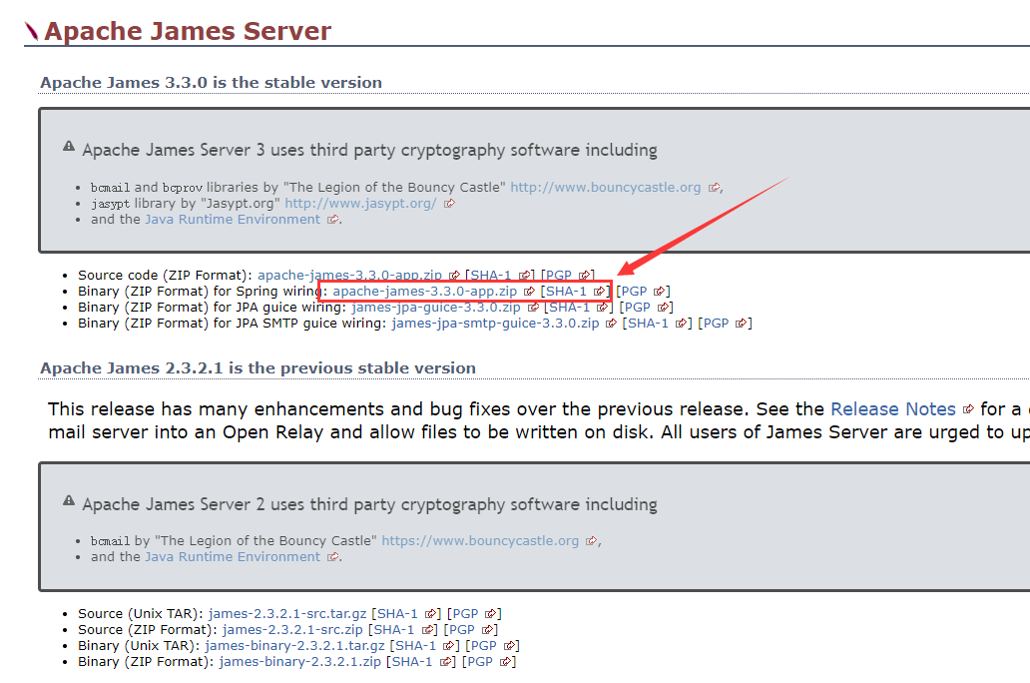
Task: Open the highlighted Spring wiring apache-james-3.3.0-app.zip link
Action: coord(423,291)
